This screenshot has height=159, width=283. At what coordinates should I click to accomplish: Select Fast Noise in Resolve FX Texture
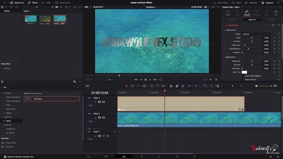click(52, 99)
